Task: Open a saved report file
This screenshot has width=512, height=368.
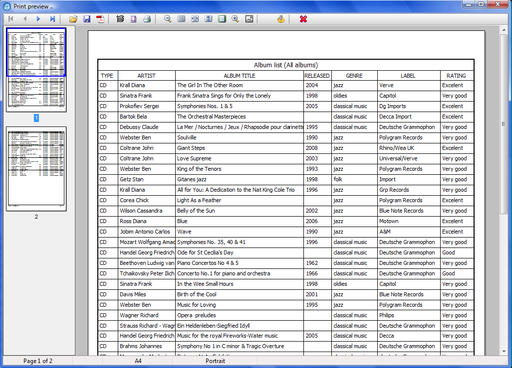Action: 73,19
